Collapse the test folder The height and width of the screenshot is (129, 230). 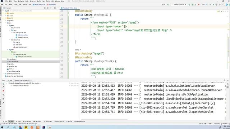pyautogui.click(x=8, y=49)
